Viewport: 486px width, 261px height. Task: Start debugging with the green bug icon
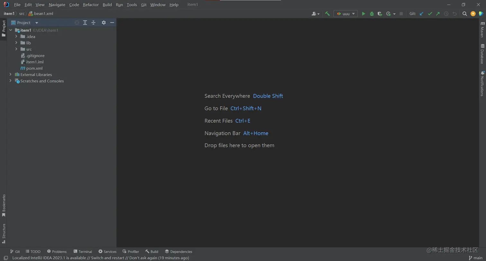[372, 14]
